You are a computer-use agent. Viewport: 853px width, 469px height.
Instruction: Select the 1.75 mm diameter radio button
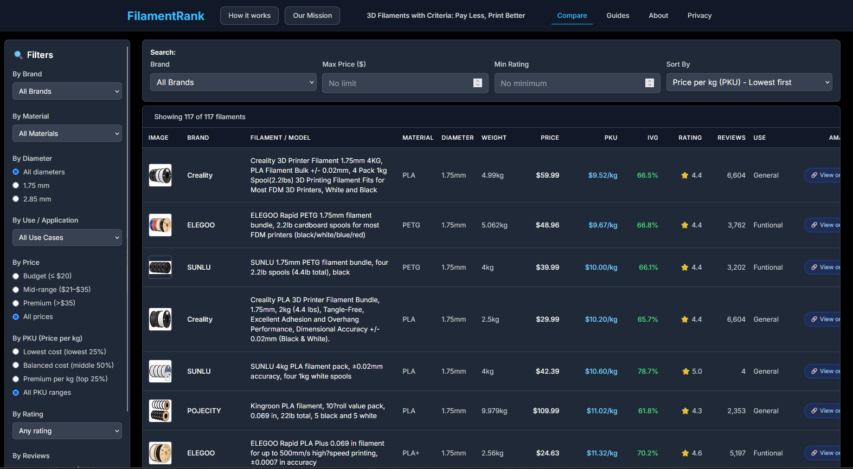(x=16, y=186)
